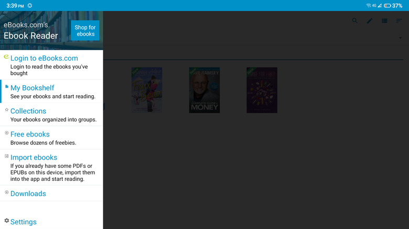Click the green eBooks.com logo icon
Screen dimensions: 409x229
(6, 56)
